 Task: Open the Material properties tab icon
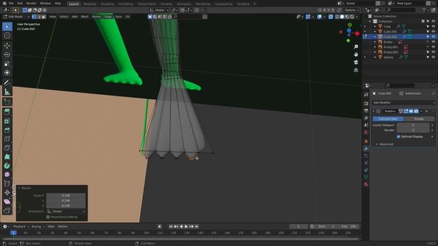(366, 184)
